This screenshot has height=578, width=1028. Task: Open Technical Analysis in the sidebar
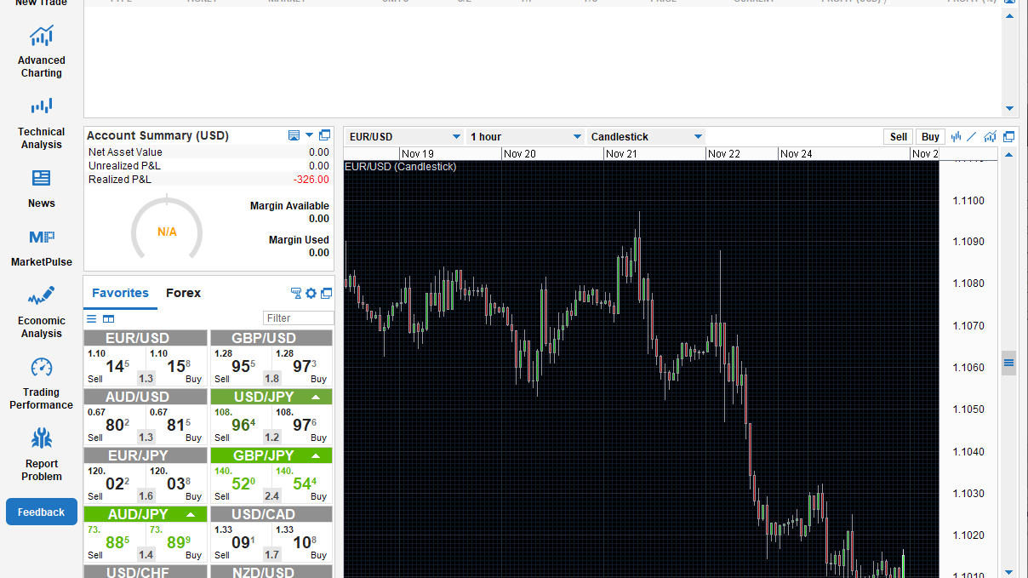point(41,123)
